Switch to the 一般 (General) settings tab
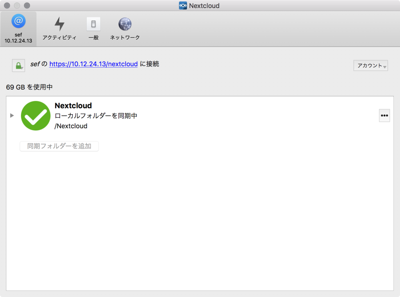The width and height of the screenshot is (400, 297). (x=93, y=29)
